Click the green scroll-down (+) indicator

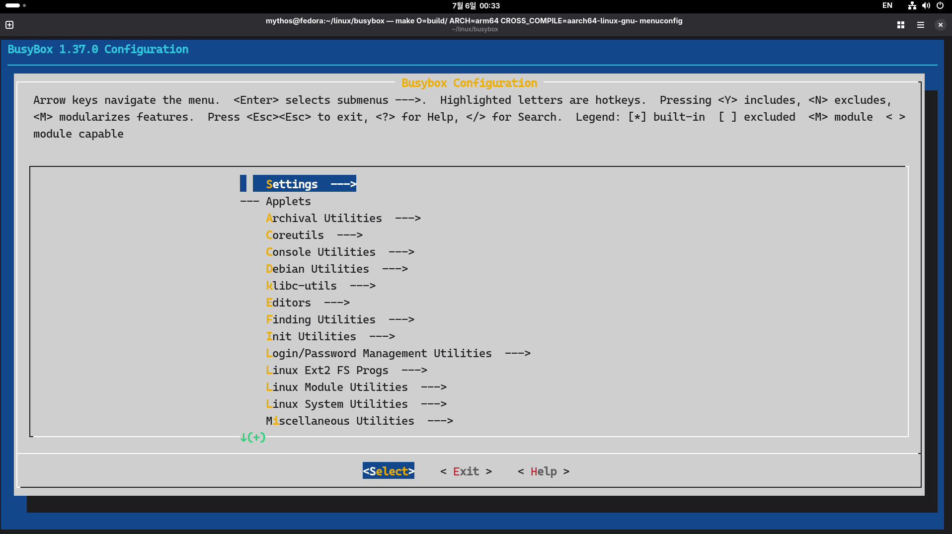tap(253, 438)
